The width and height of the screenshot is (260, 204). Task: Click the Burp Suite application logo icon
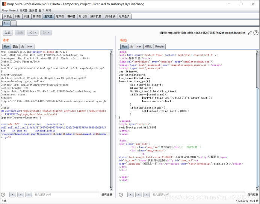[4, 4]
